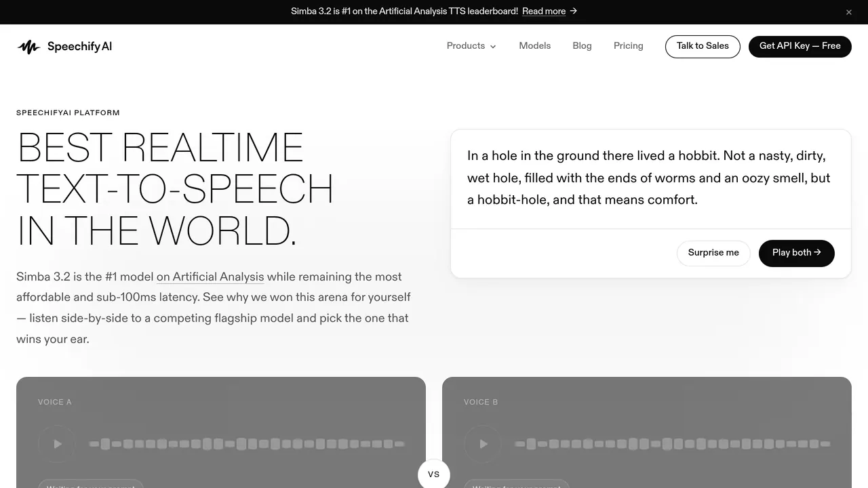Image resolution: width=868 pixels, height=488 pixels.
Task: Click the Talk to Sales button
Action: click(703, 47)
